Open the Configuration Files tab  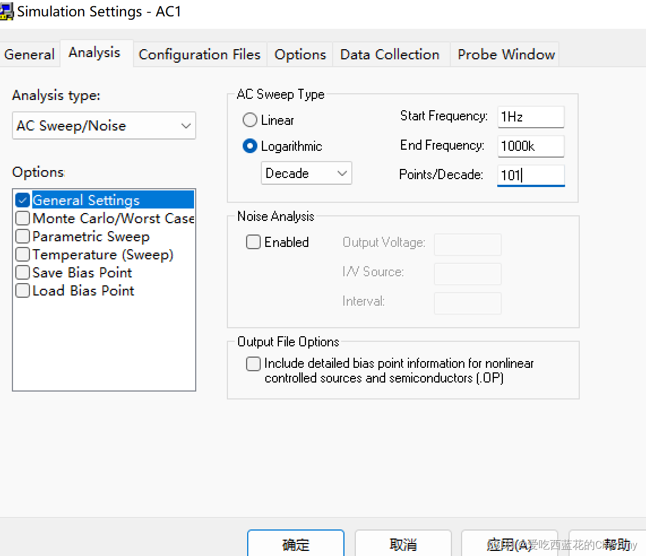click(199, 55)
